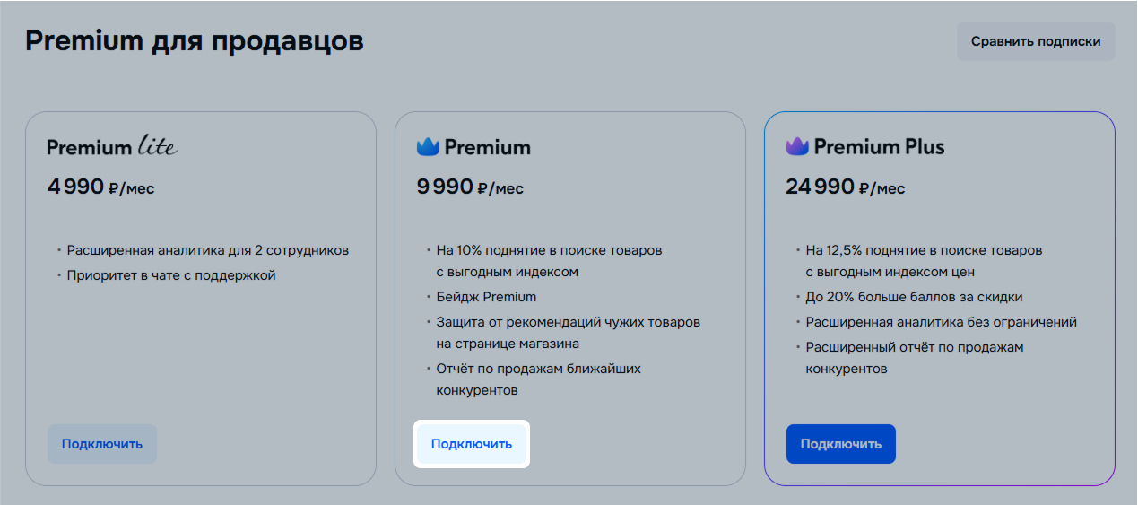
Task: Select the Приоритет в чате с поддержкой line
Action: point(171,275)
